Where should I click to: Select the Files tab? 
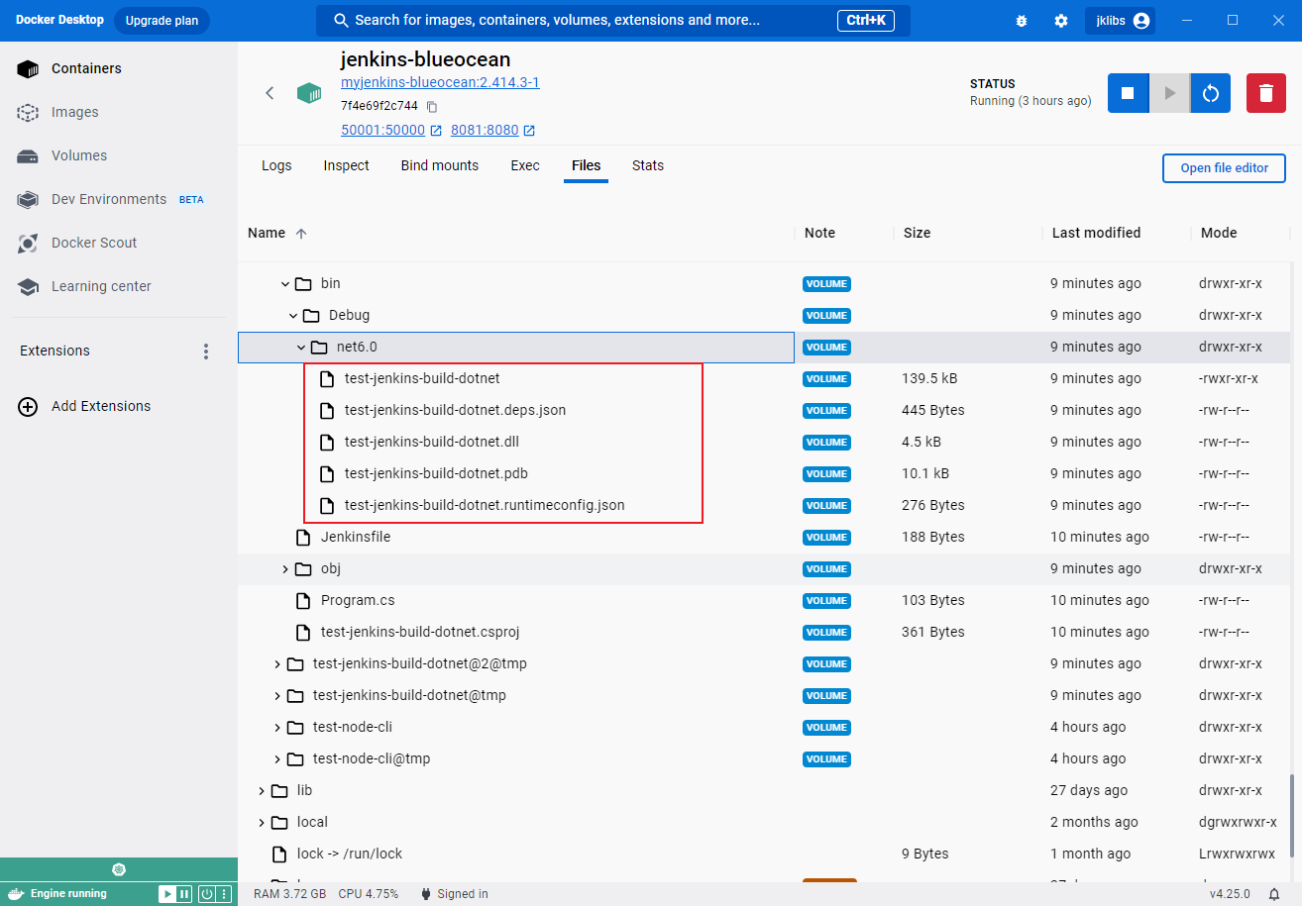[587, 165]
